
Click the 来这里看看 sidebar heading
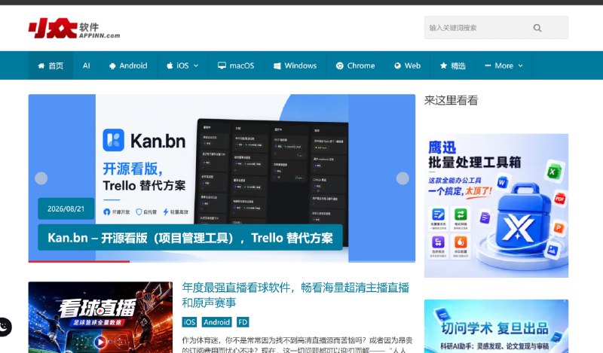tap(451, 101)
